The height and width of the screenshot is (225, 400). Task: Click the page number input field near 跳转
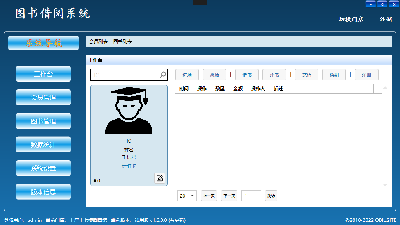click(251, 195)
